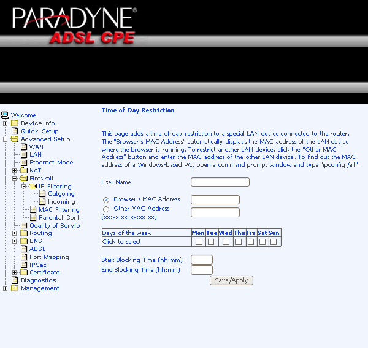The height and width of the screenshot is (348, 368).
Task: Expand the Certificate tree node
Action: click(15, 273)
